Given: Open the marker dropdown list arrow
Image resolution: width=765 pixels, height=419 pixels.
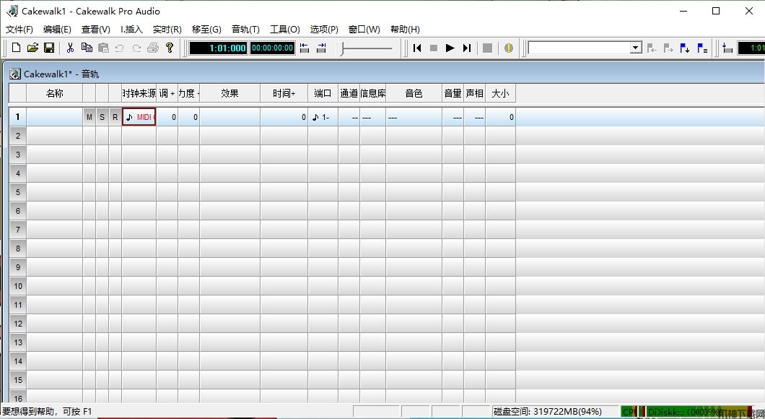Looking at the screenshot, I should 635,48.
